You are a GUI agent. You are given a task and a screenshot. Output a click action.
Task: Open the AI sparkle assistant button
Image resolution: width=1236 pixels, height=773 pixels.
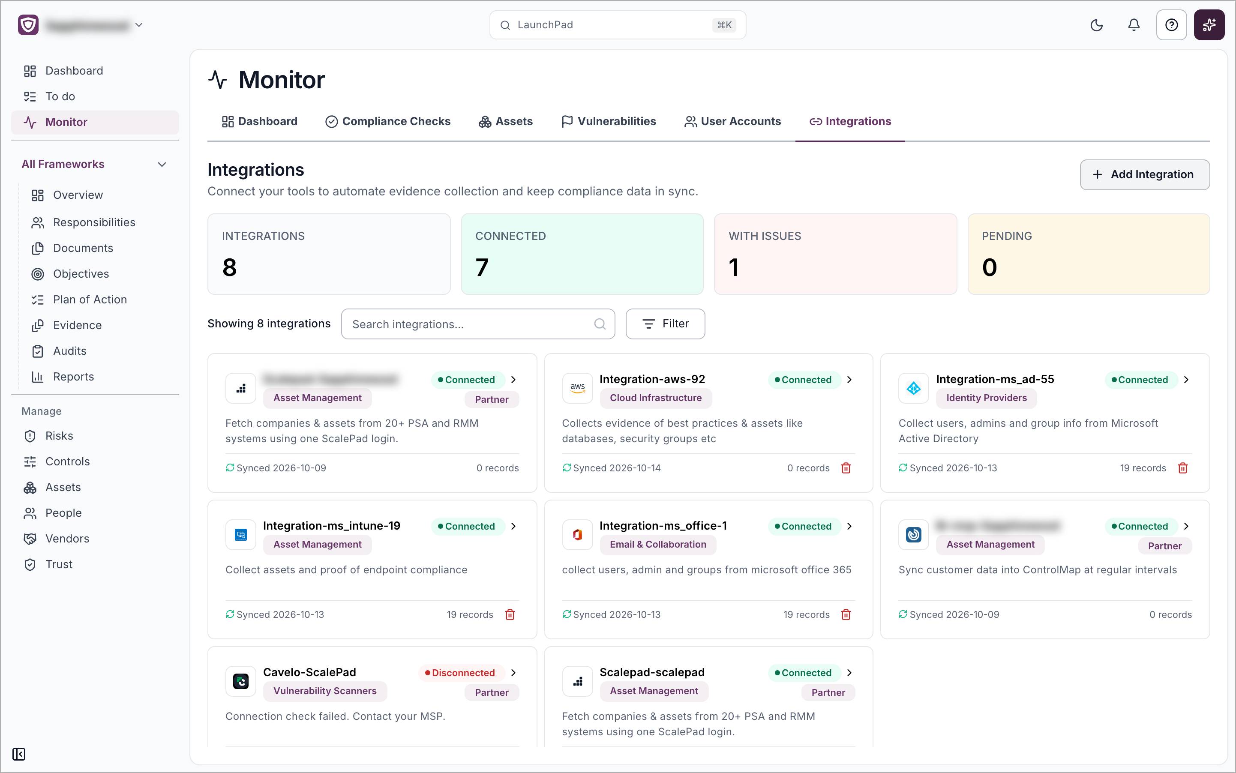[x=1209, y=25]
